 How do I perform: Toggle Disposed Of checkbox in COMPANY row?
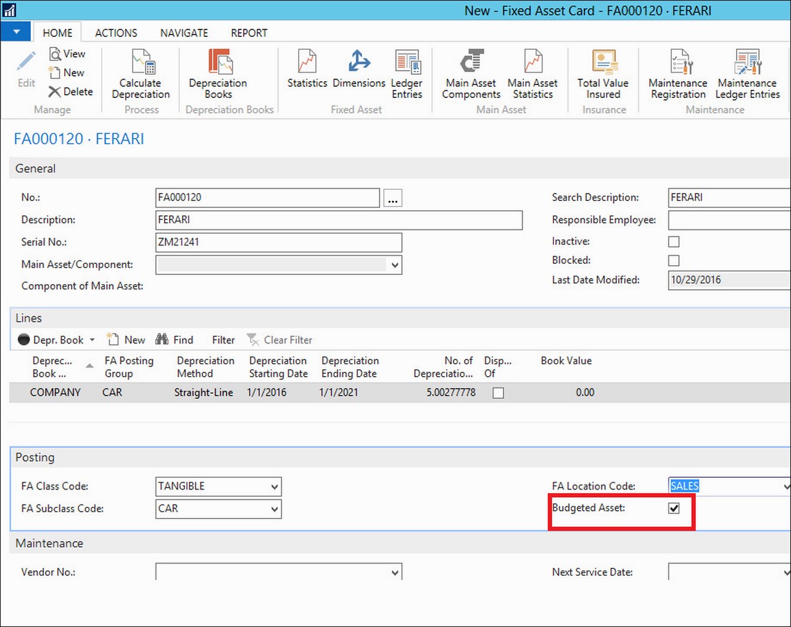click(499, 393)
